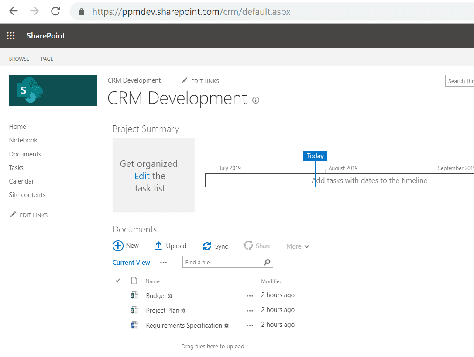Open the ellipsis menu for Project Plan
Image resolution: width=474 pixels, height=357 pixels.
point(250,310)
